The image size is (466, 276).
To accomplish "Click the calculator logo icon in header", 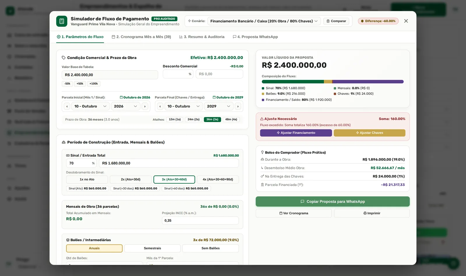I will (62, 21).
